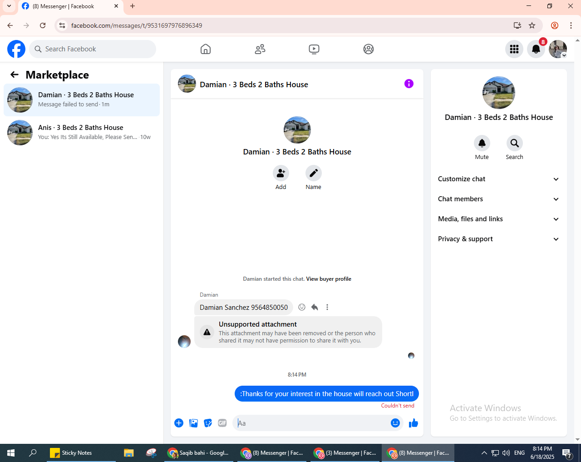React to the Damian Sanchez message
581x462 pixels.
tap(302, 307)
